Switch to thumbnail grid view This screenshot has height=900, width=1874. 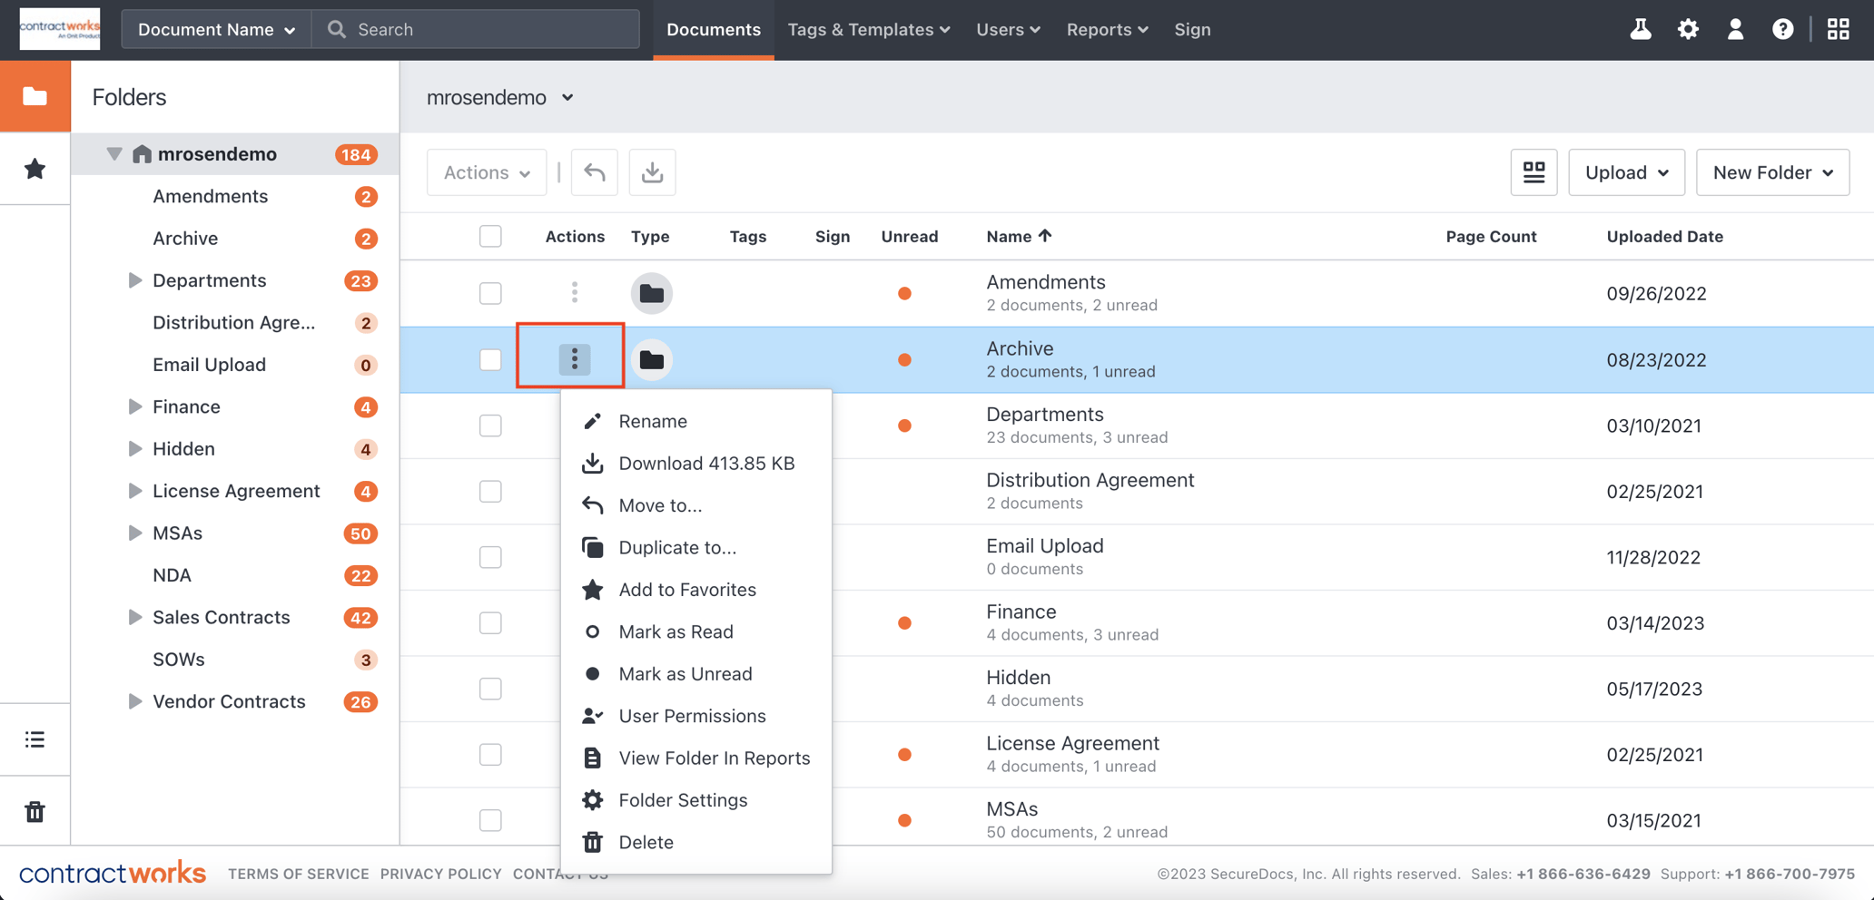coord(1534,172)
